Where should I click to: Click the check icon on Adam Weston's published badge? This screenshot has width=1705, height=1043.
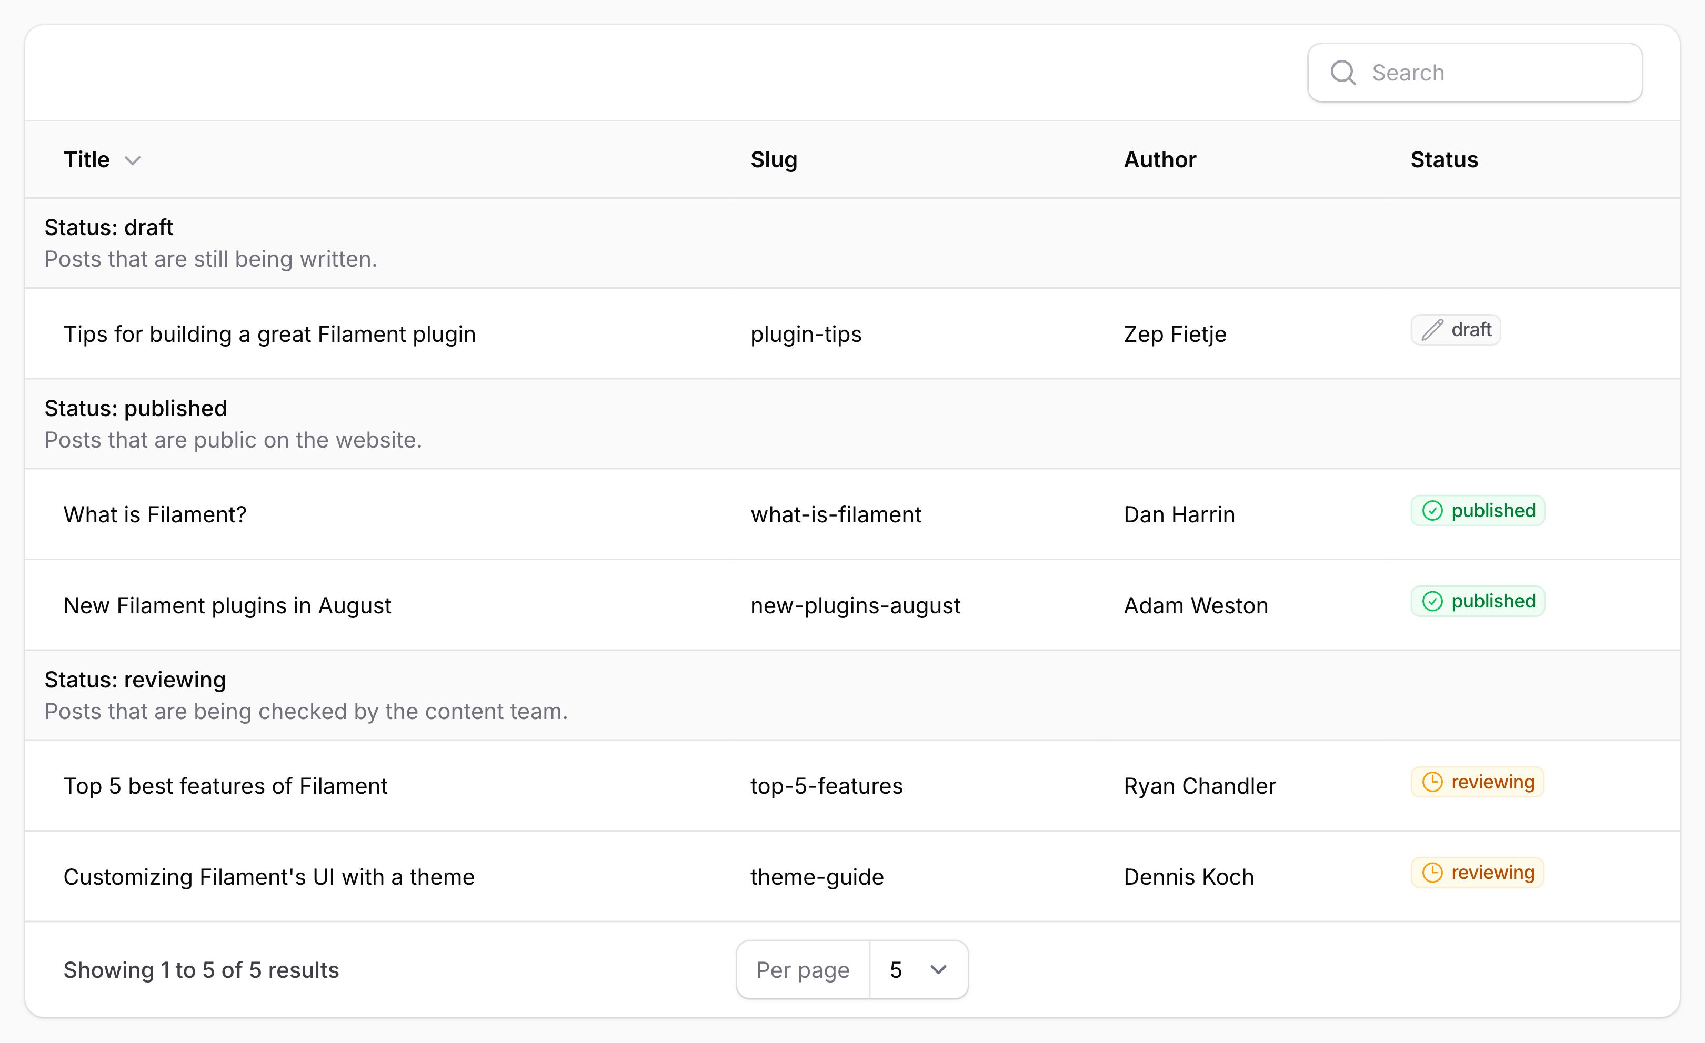pyautogui.click(x=1434, y=601)
